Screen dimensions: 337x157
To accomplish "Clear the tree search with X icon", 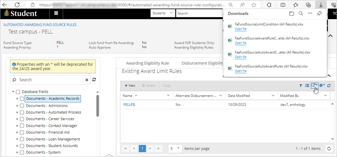I will tap(87, 80).
